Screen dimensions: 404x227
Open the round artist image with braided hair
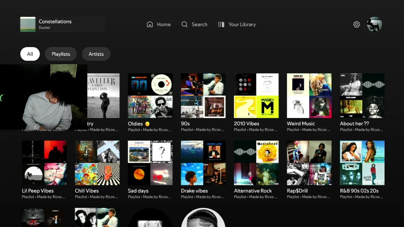tap(203, 218)
